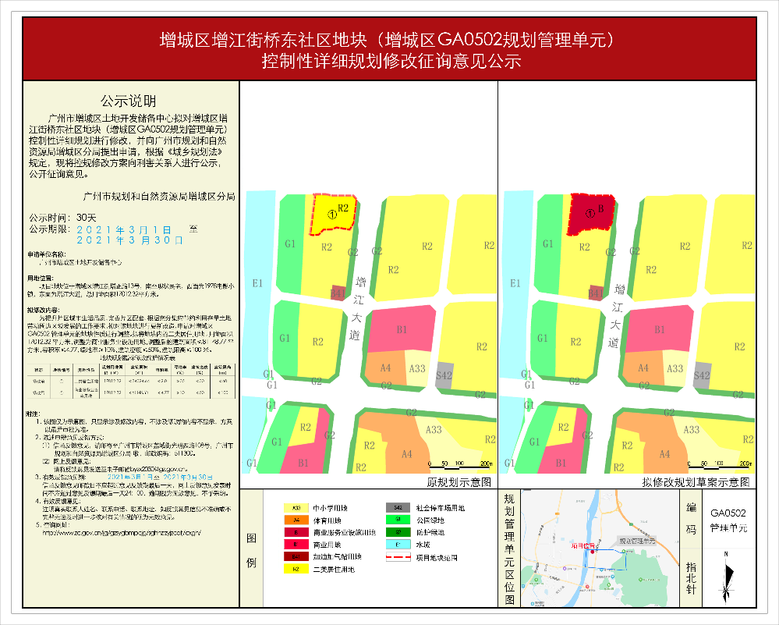
Task: Click the gray S42 parcel in the original plan map
Action: 444,375
